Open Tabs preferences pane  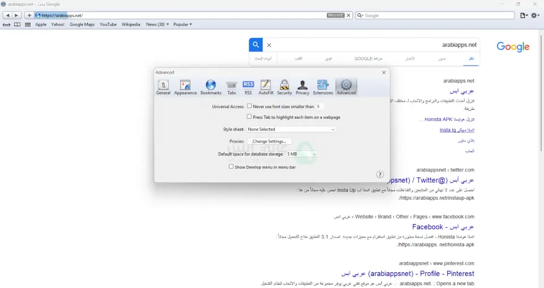coord(231,87)
